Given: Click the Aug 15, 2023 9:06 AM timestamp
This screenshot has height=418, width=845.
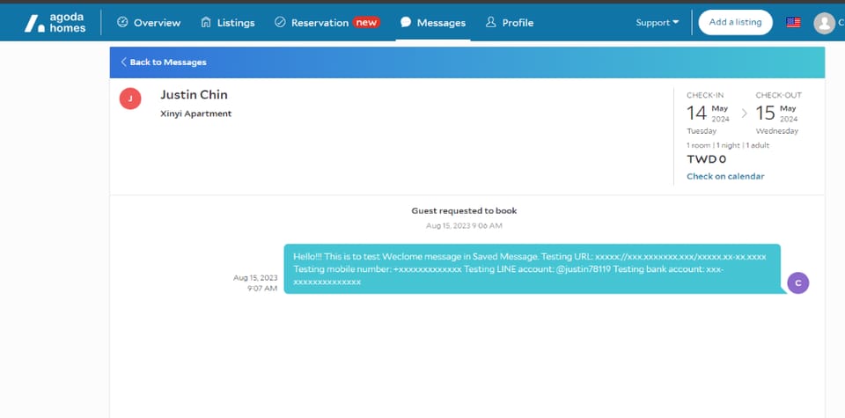Looking at the screenshot, I should pos(464,225).
